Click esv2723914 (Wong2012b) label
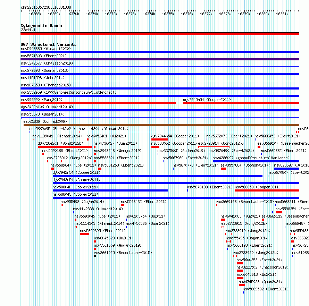This screenshot has width=309, height=306. [x=221, y=143]
